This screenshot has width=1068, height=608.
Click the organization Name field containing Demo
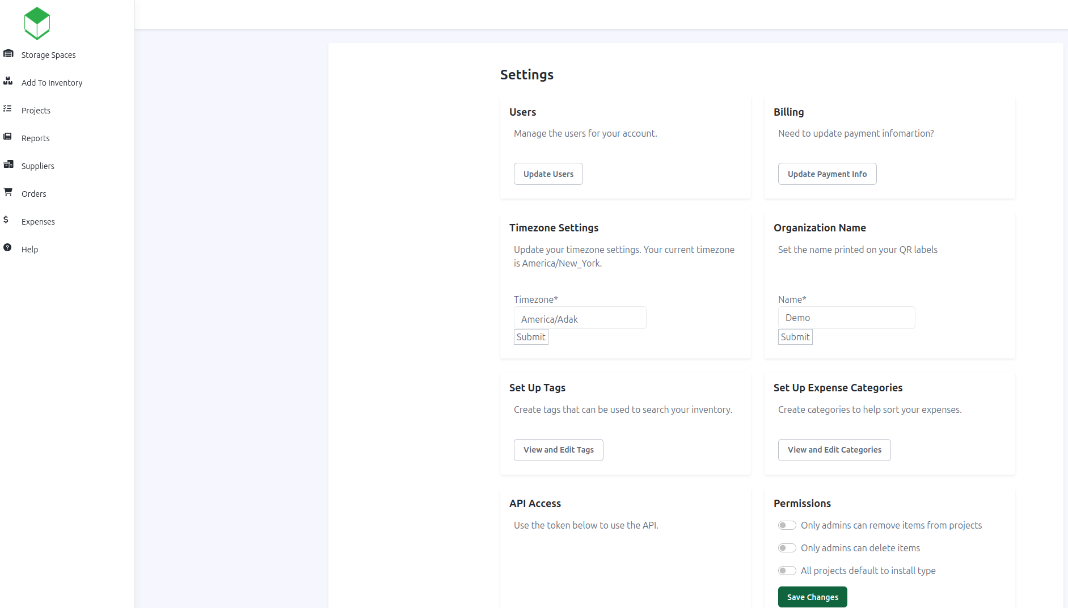(x=847, y=318)
